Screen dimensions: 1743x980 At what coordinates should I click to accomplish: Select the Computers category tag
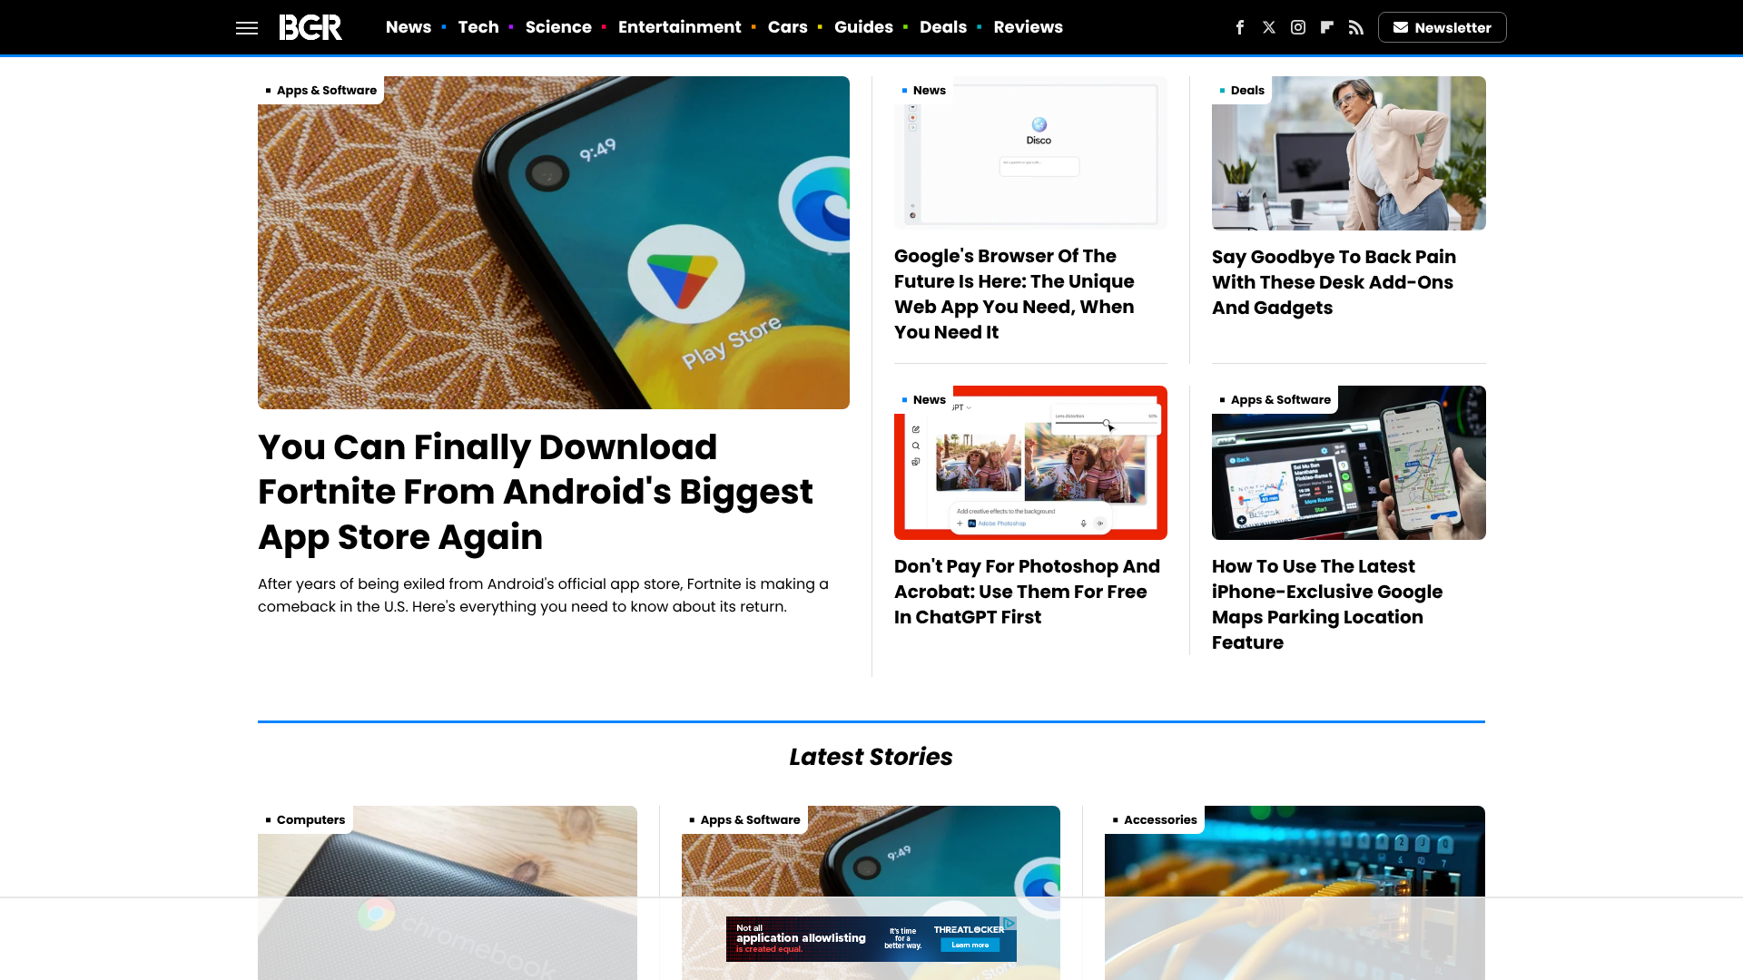(310, 819)
